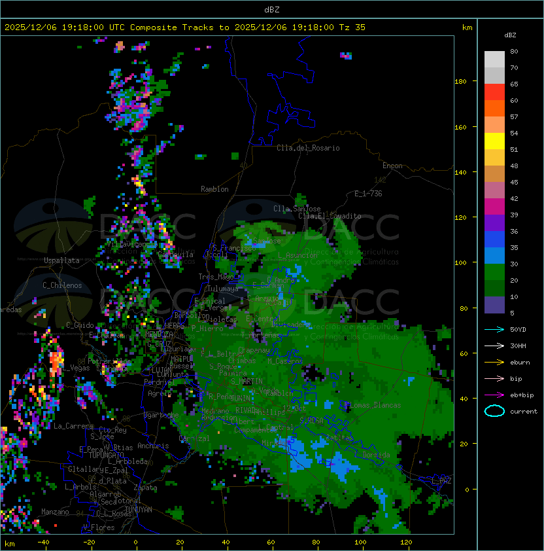544x551 pixels.
Task: Click the C_Chilenos place label
Action: pos(62,285)
